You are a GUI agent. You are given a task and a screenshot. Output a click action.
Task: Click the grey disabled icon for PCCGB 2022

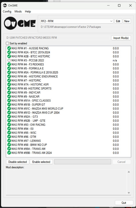(x=9, y=60)
